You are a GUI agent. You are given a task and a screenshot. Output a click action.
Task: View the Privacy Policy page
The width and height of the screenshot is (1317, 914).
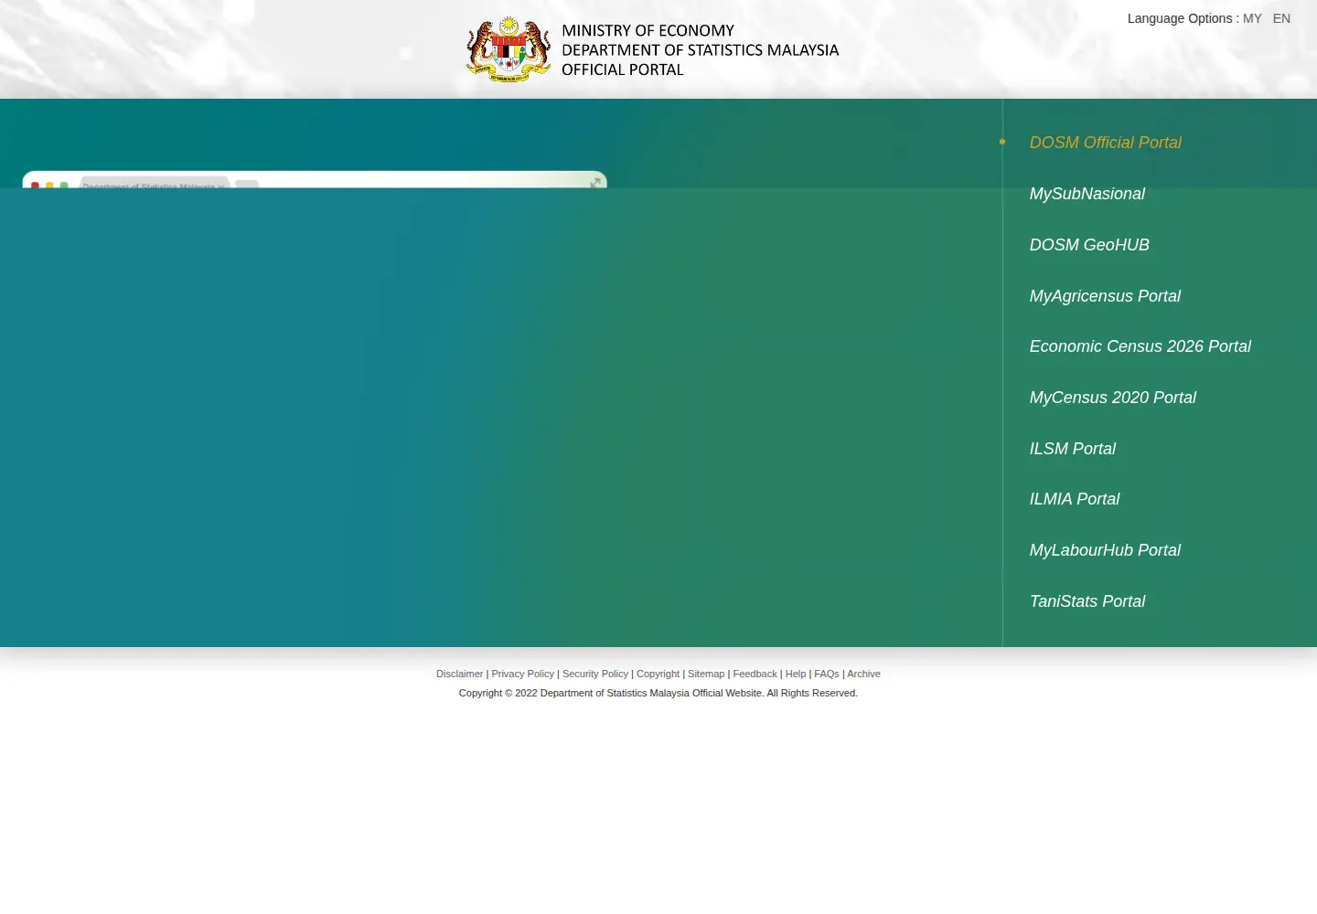pyautogui.click(x=522, y=674)
